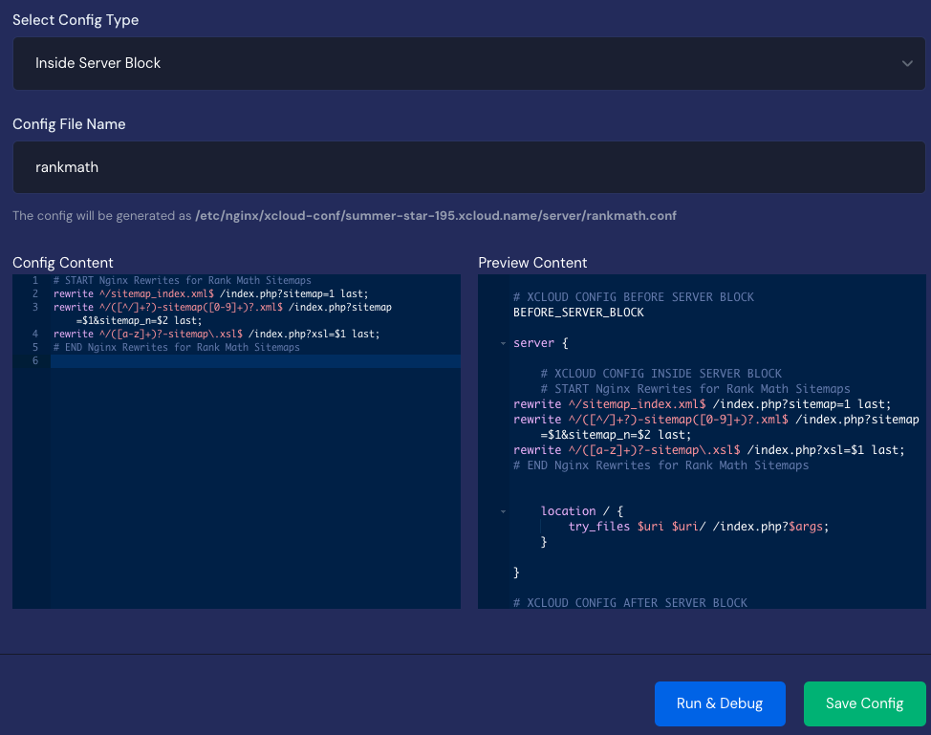This screenshot has width=931, height=735.
Task: Collapse the location block in Preview Content
Action: [x=504, y=510]
